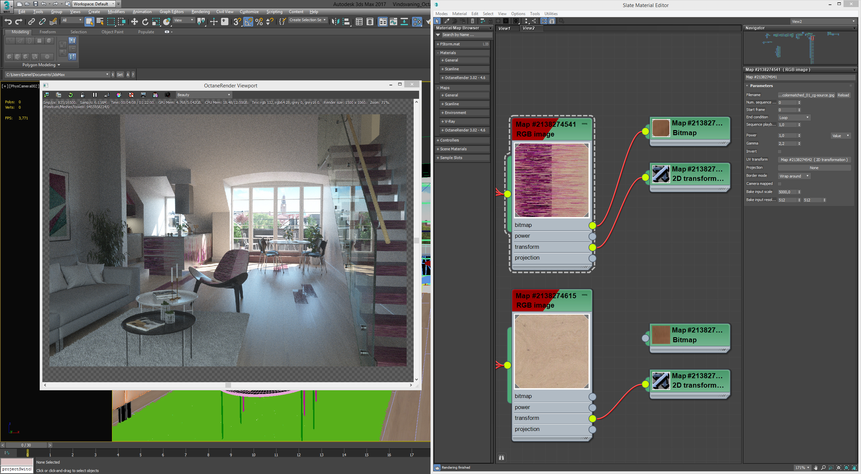This screenshot has width=861, height=474.
Task: Pause the Octane render
Action: 95,95
